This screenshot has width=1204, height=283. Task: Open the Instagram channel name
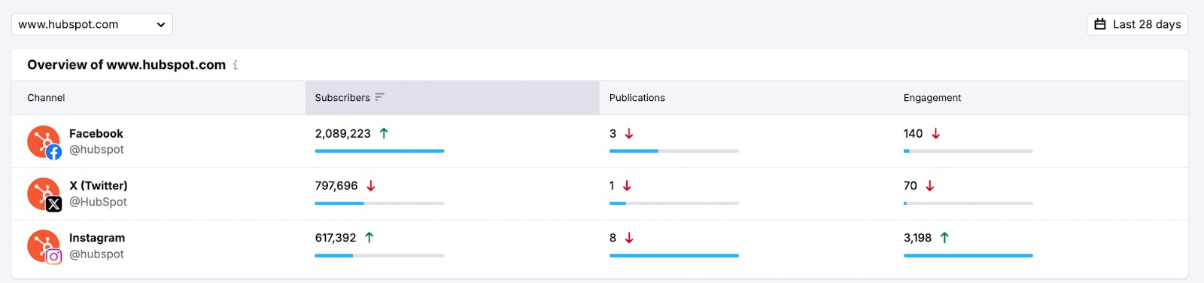point(97,238)
